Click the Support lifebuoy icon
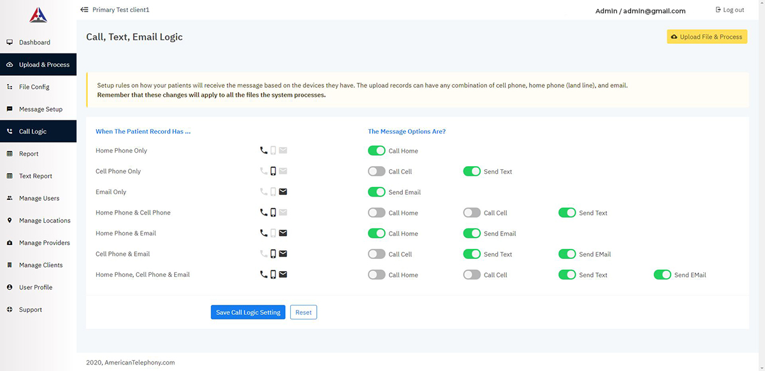The height and width of the screenshot is (371, 765). point(10,310)
